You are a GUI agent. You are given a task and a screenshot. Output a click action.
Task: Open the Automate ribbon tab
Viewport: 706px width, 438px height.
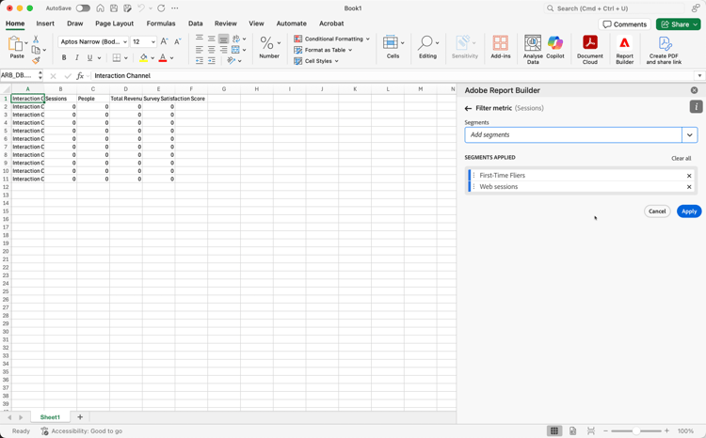coord(291,23)
